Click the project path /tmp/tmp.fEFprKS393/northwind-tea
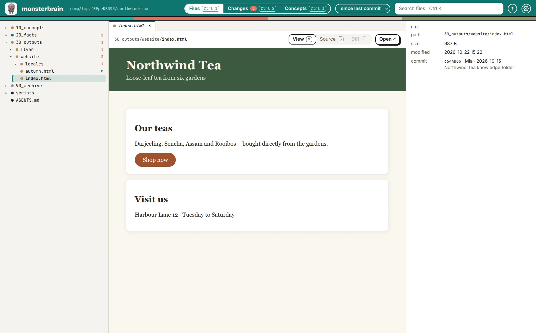 109,9
